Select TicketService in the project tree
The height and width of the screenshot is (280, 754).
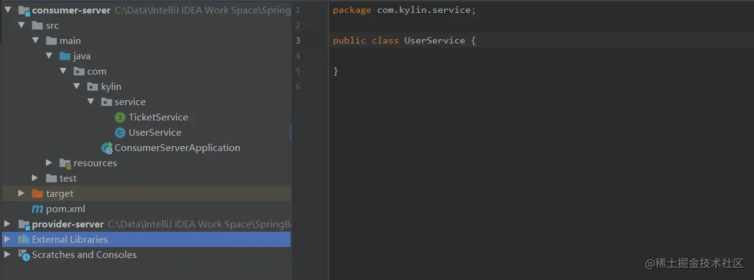pos(158,117)
